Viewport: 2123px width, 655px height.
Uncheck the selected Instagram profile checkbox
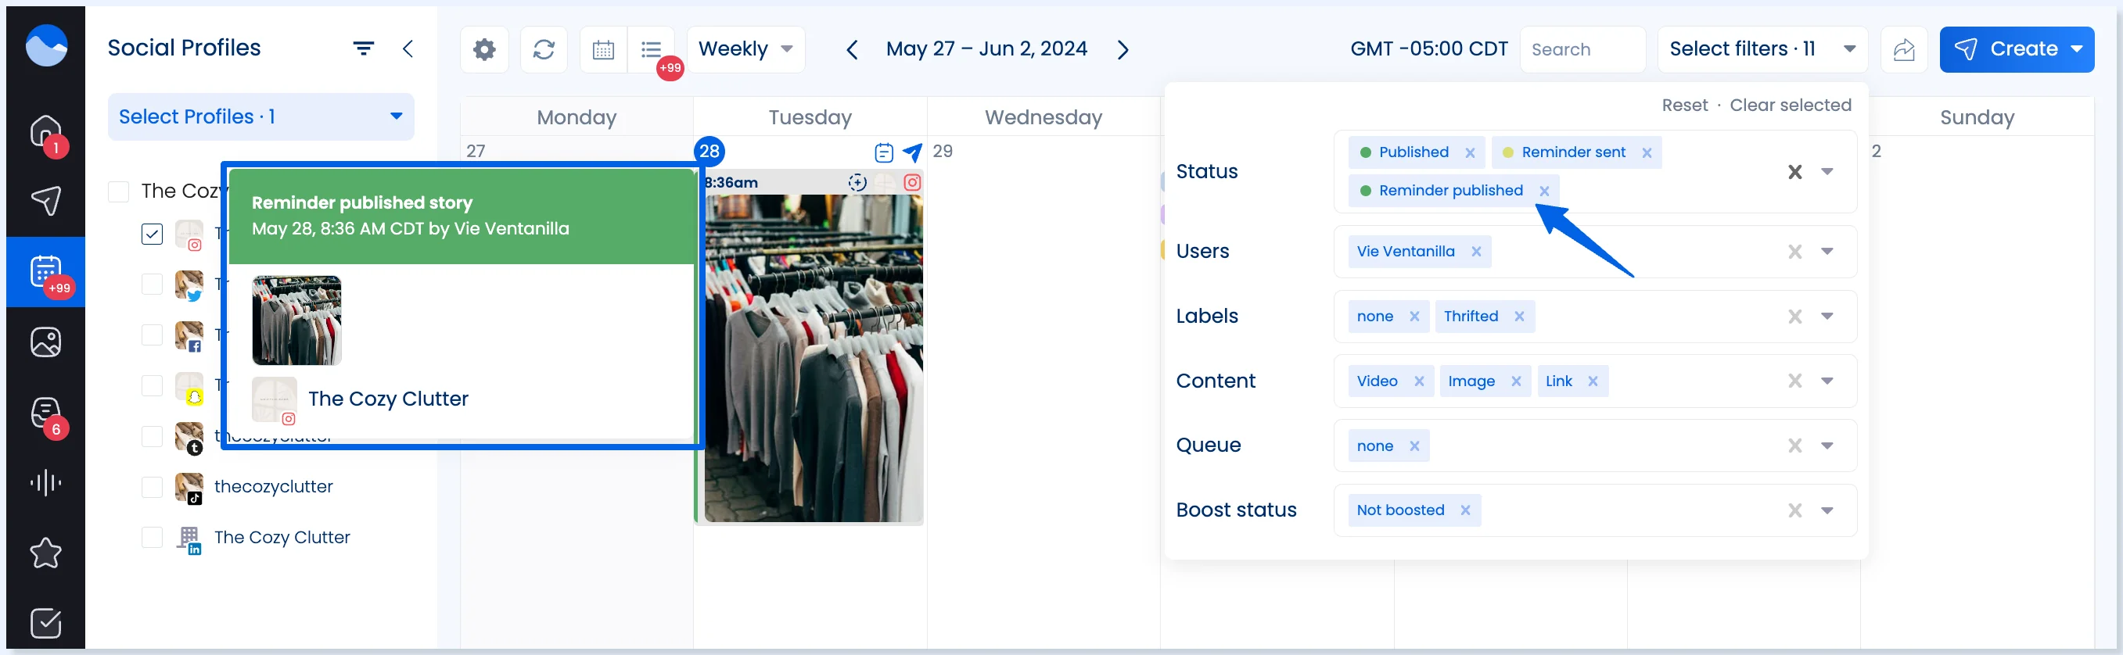pos(152,234)
